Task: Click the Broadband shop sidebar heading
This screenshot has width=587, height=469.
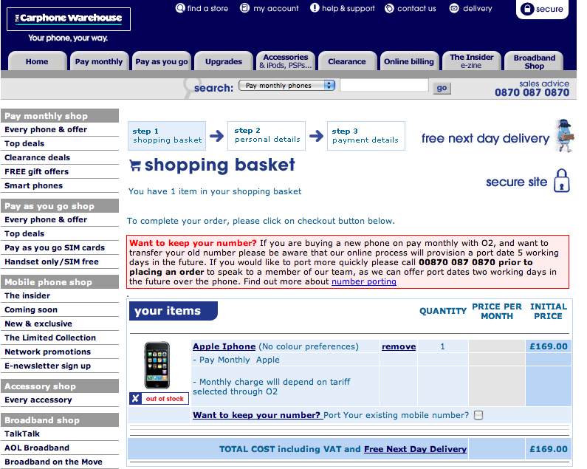Action: point(60,420)
